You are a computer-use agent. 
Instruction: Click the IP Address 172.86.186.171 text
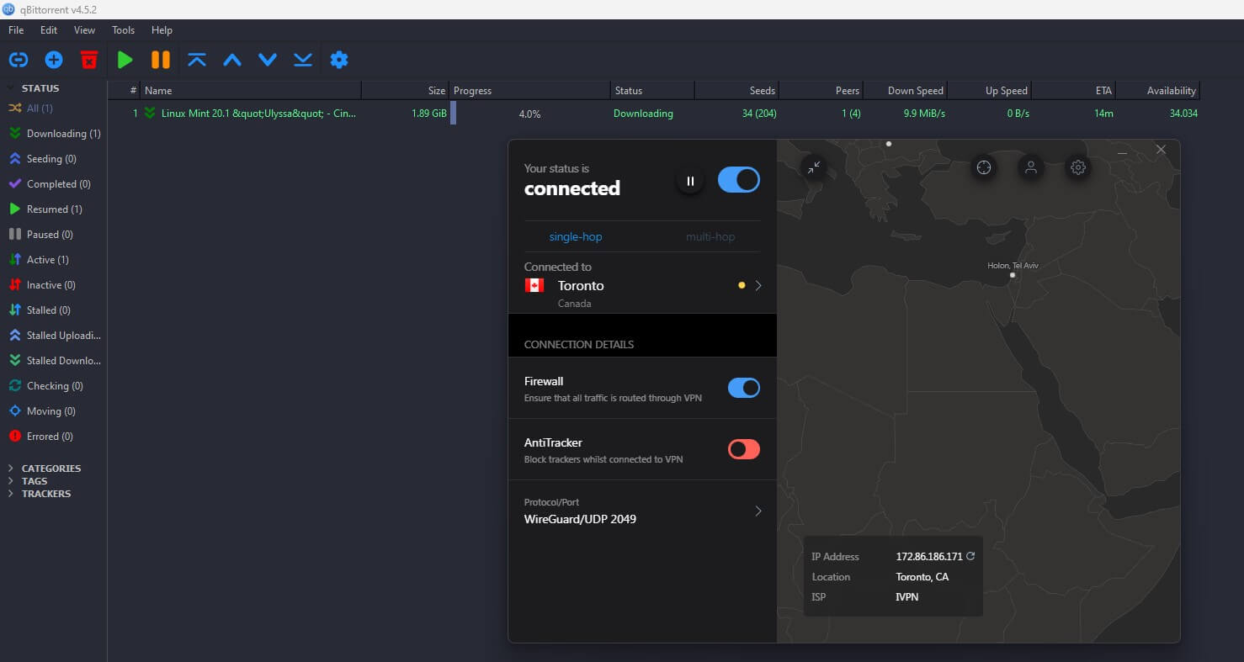click(x=929, y=556)
